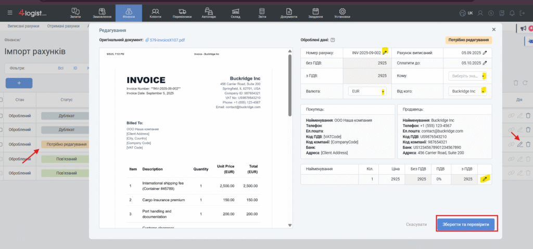The image size is (533, 249).
Task: Click the megaphone announcements icon
Action: (523, 28)
